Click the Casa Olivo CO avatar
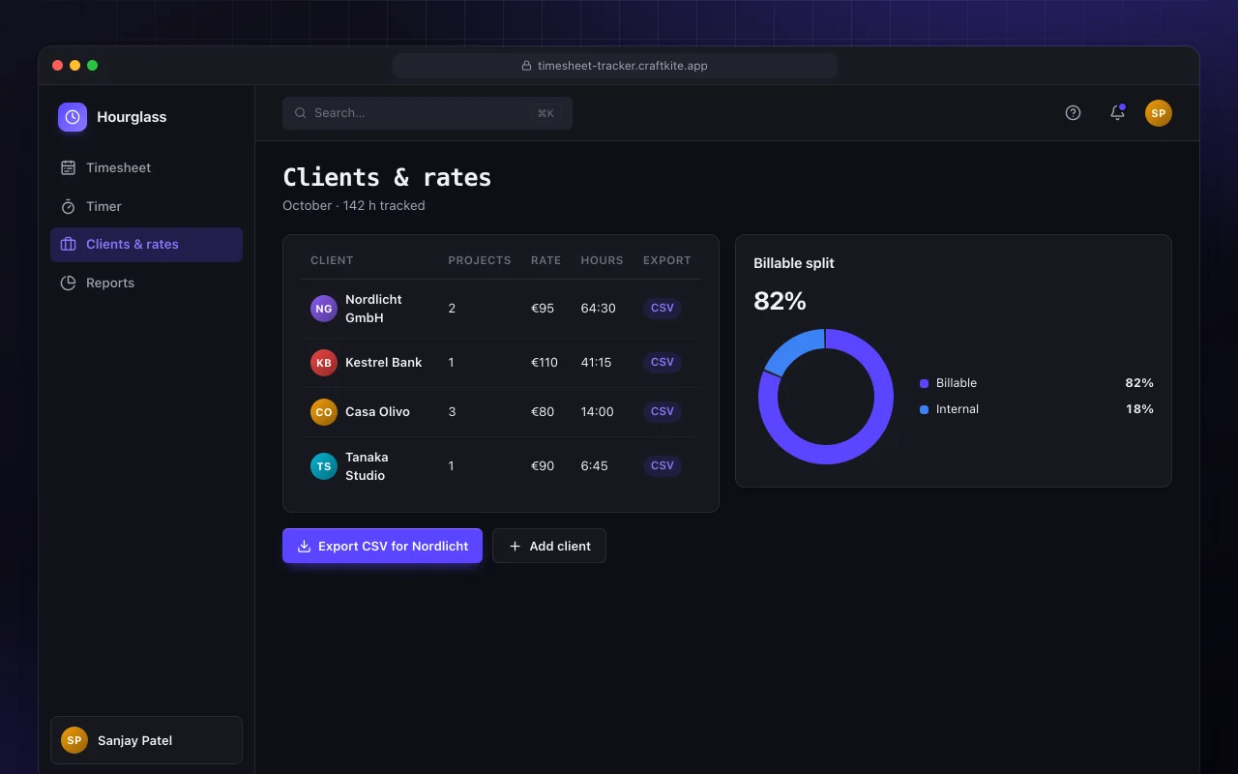Screen dimensions: 1238x774 pyautogui.click(x=324, y=412)
